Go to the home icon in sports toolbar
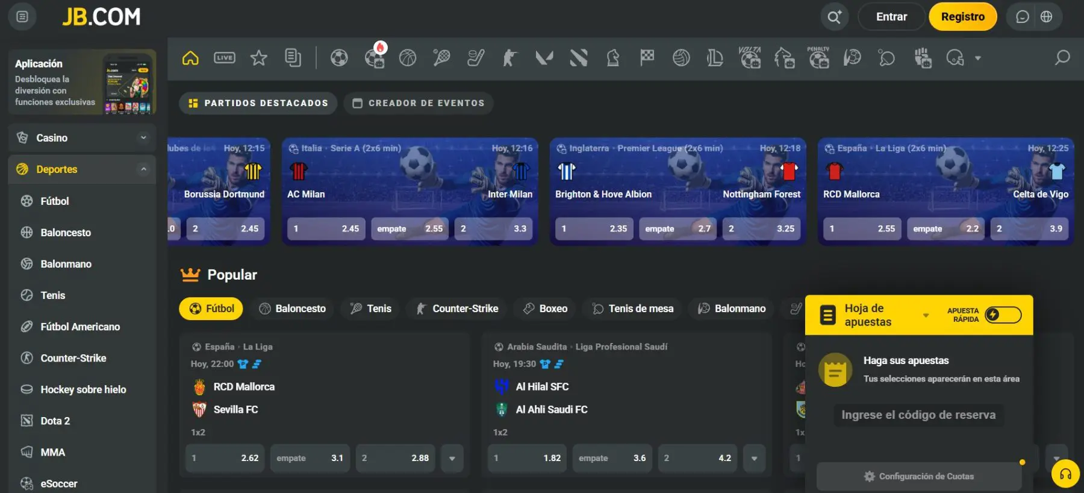This screenshot has height=493, width=1084. click(190, 58)
